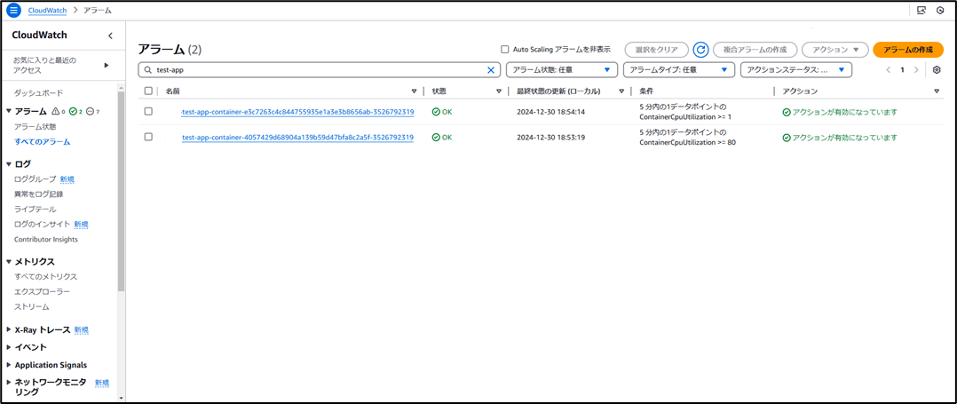This screenshot has width=957, height=404.
Task: Collapse the アラーム sidebar section
Action: 9,111
